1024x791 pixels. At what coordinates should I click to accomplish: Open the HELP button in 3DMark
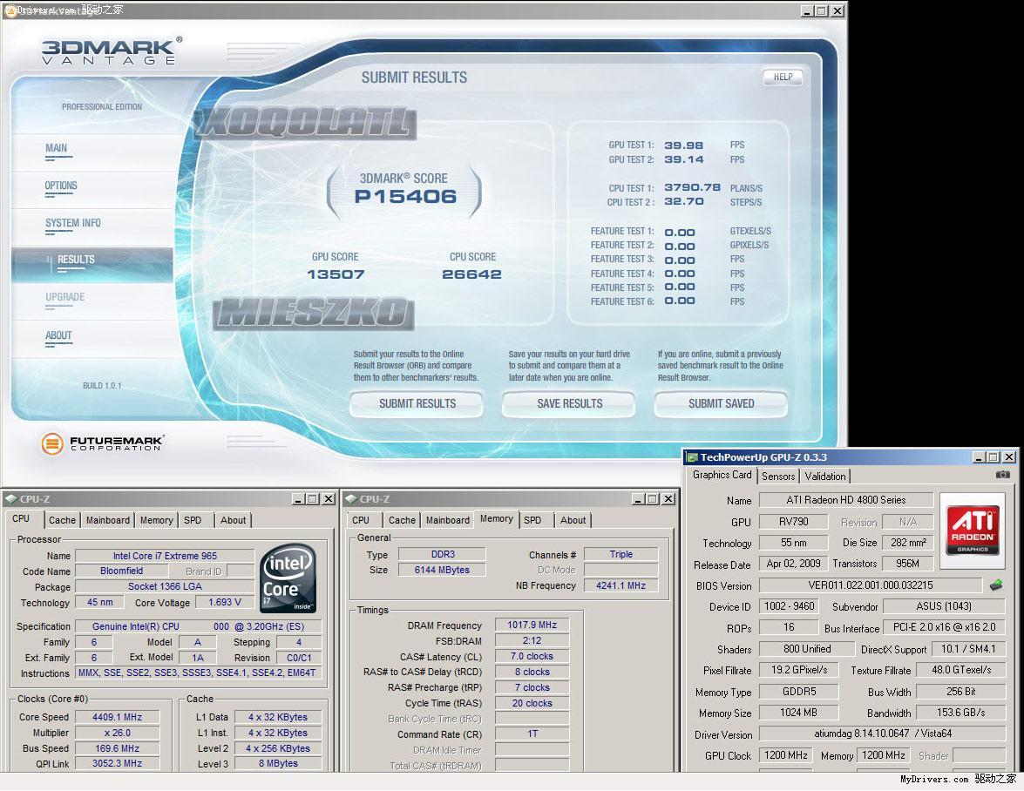(x=783, y=77)
